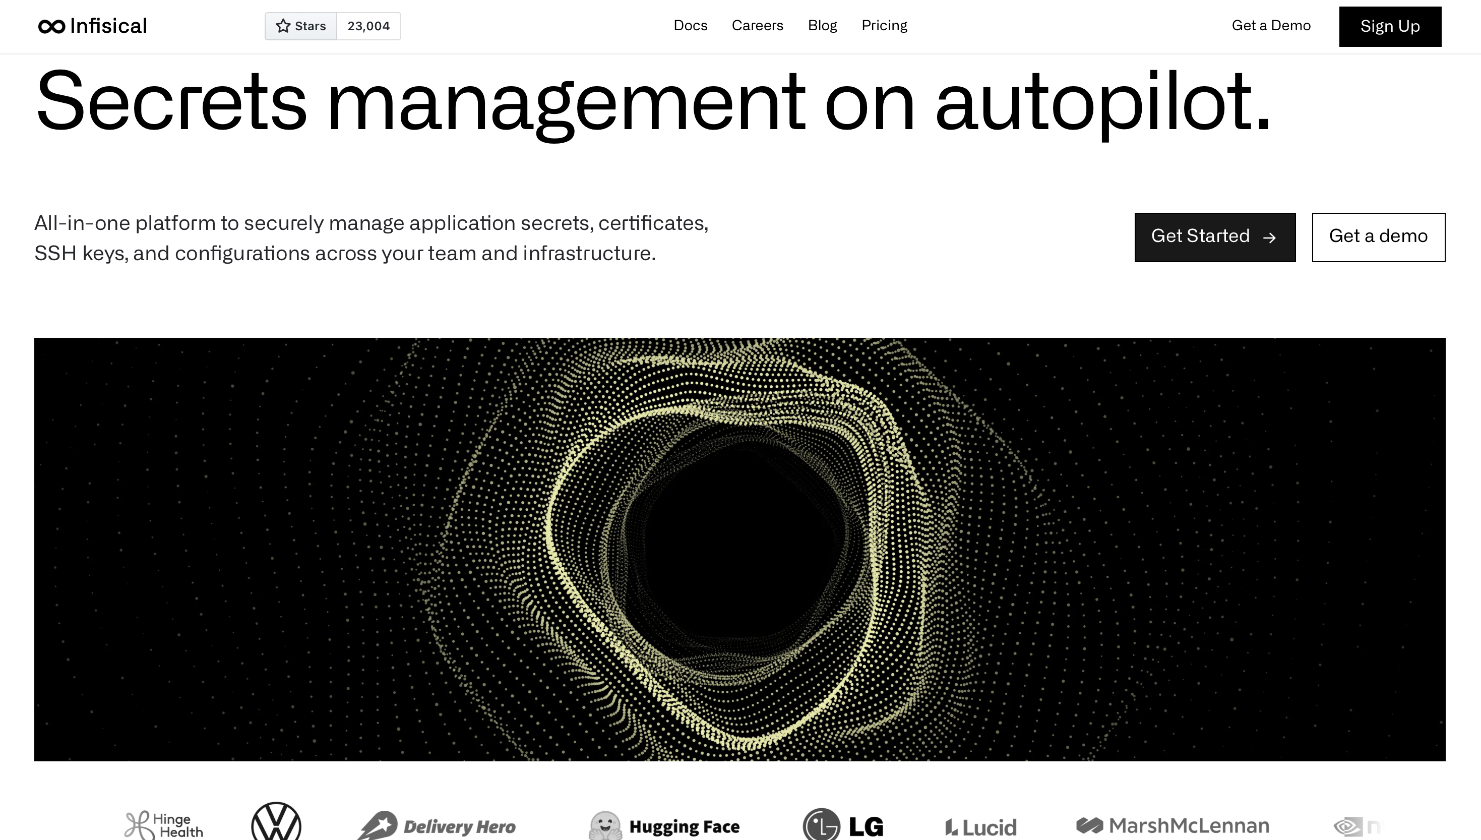Viewport: 1481px width, 840px height.
Task: Click the 23,004 stars count
Action: click(368, 26)
